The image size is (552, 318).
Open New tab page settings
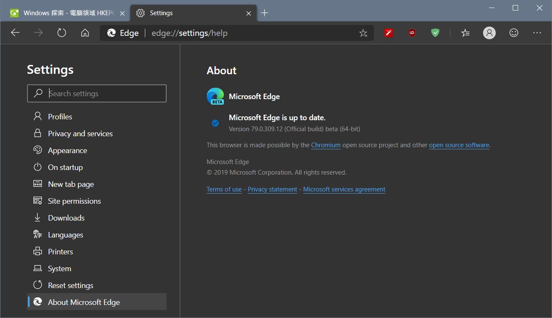coord(97,184)
